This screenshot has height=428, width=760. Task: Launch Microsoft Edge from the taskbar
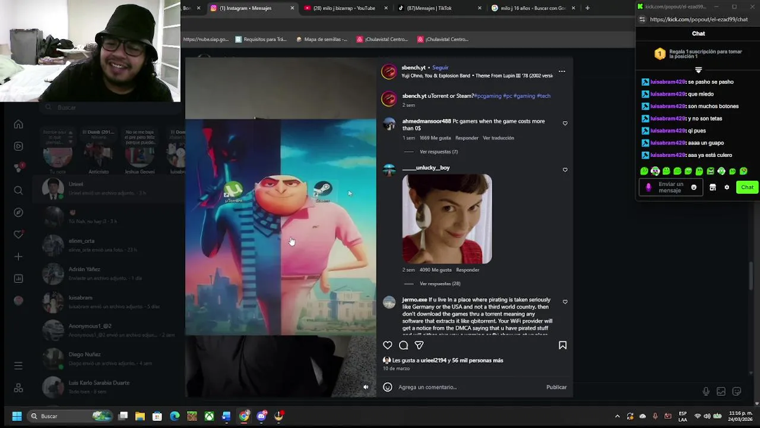pos(175,416)
